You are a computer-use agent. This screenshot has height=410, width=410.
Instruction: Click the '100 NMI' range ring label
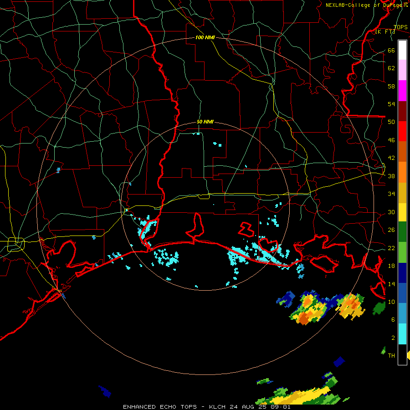205,38
